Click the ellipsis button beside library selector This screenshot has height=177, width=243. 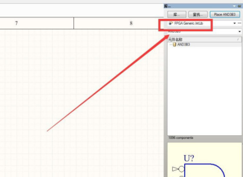tap(240, 23)
